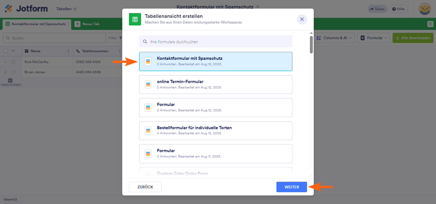The width and height of the screenshot is (436, 204).
Task: Add a Neuer Tab
Action: [87, 24]
